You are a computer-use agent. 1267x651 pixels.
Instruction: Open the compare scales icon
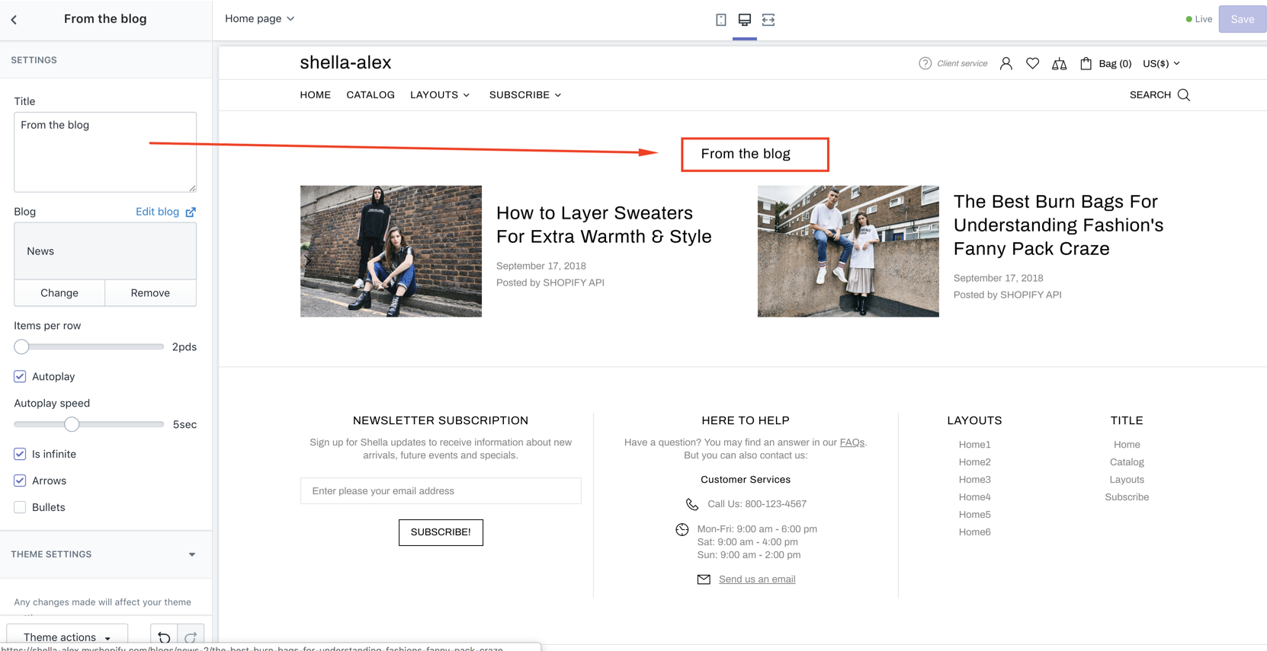pyautogui.click(x=1059, y=64)
